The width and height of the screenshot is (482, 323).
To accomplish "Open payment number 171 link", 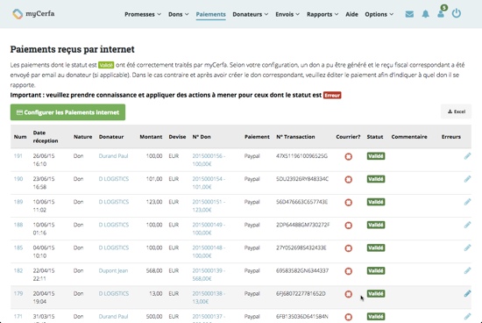I will pos(18,317).
